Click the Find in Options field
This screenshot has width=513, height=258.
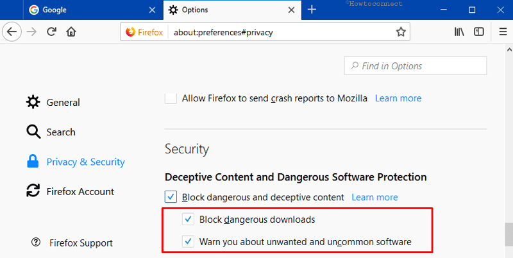pyautogui.click(x=415, y=66)
